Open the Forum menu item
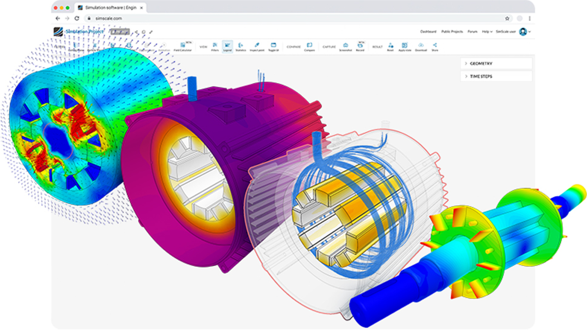The image size is (587, 330). coord(473,31)
